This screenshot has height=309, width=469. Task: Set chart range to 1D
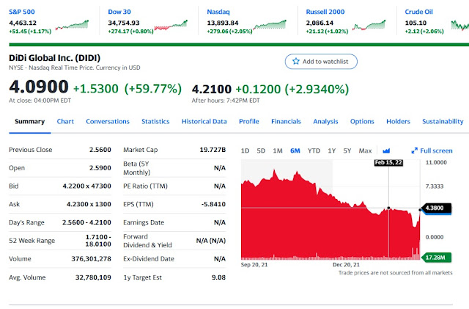(x=245, y=150)
